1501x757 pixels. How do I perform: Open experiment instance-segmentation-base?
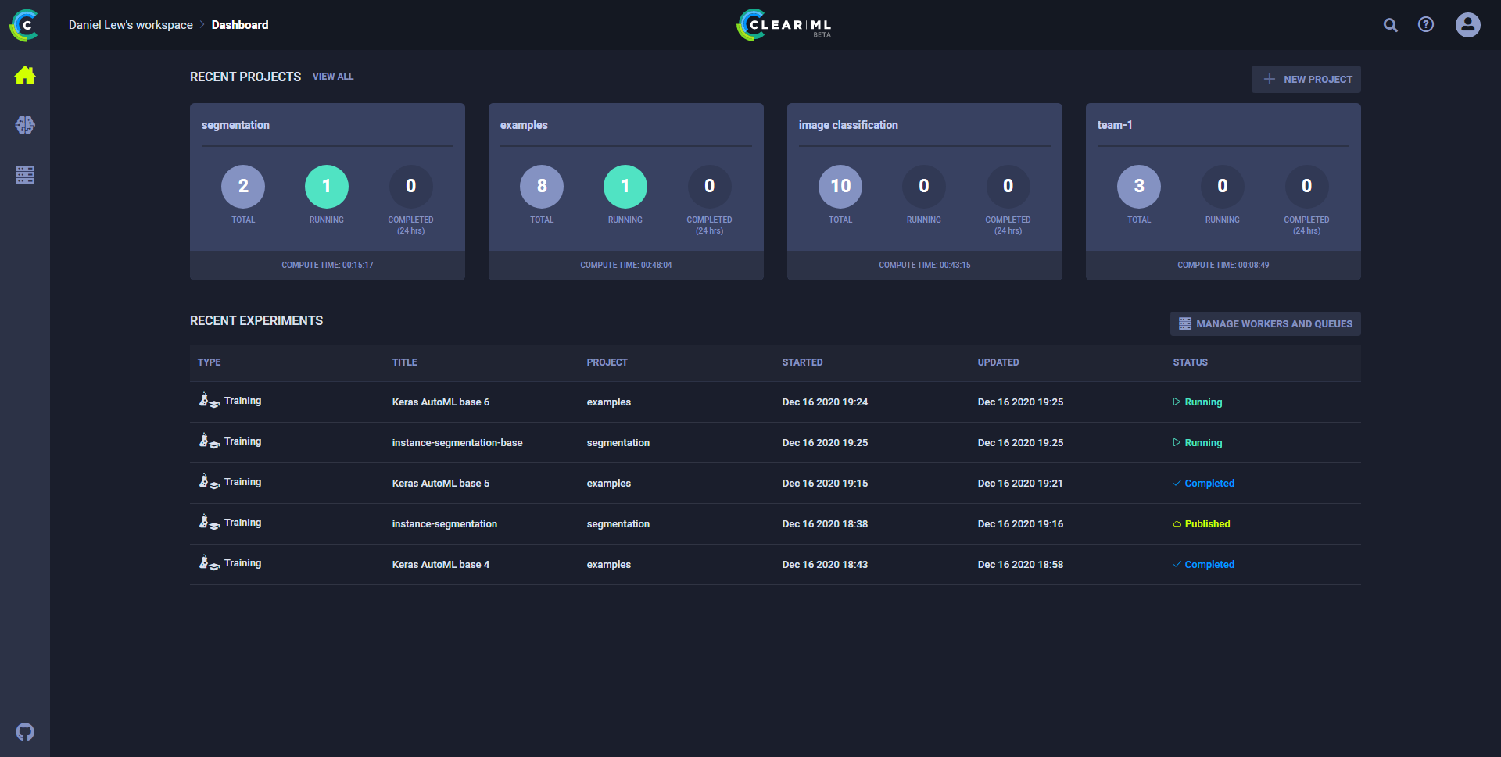coord(457,443)
